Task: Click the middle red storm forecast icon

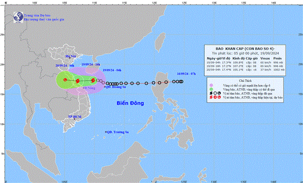Action: [x=78, y=81]
